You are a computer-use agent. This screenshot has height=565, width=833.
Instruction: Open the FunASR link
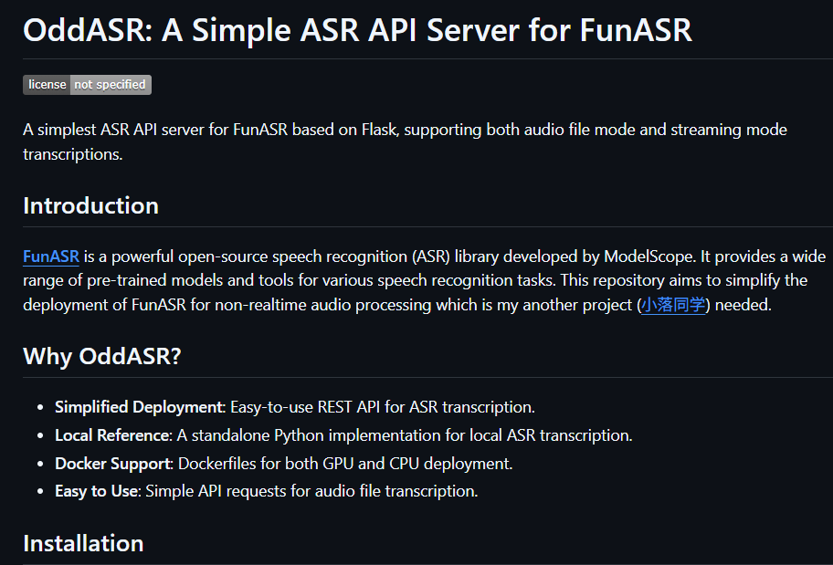click(51, 256)
